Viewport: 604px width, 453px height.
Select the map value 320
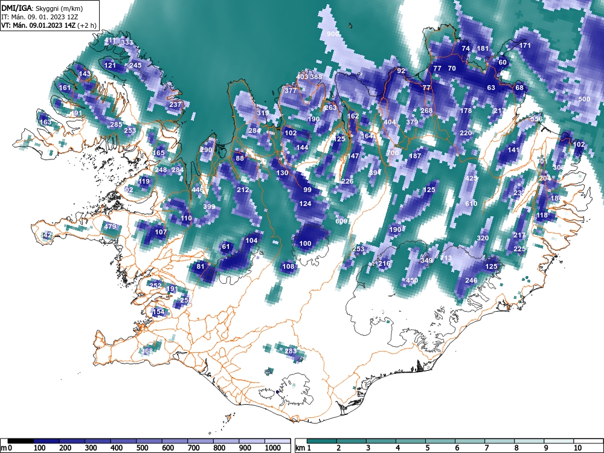483,237
